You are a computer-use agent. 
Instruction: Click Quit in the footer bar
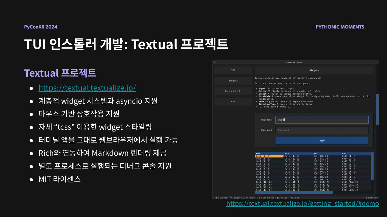(x=294, y=198)
